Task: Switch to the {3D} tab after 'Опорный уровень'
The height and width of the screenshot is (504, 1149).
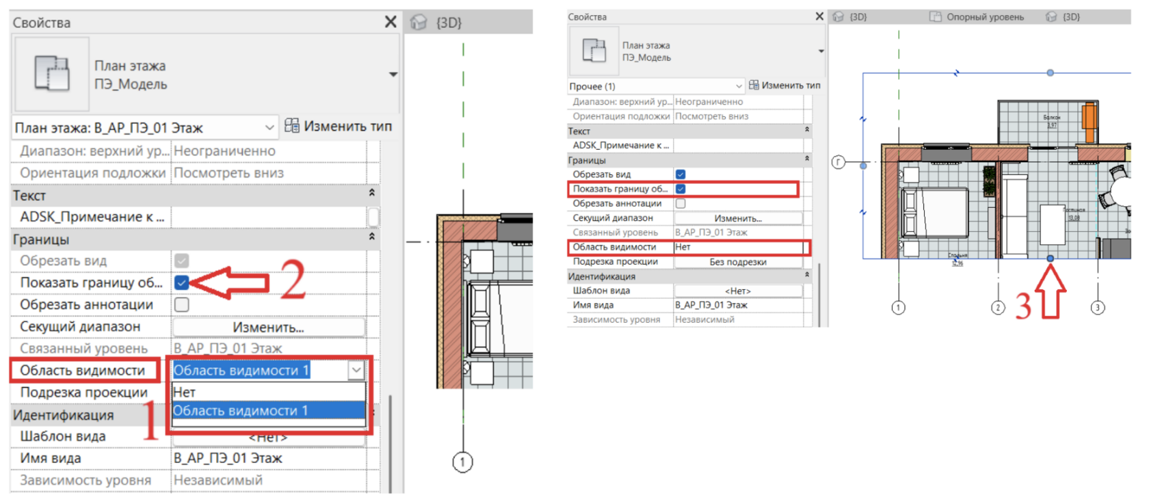Action: [1063, 16]
